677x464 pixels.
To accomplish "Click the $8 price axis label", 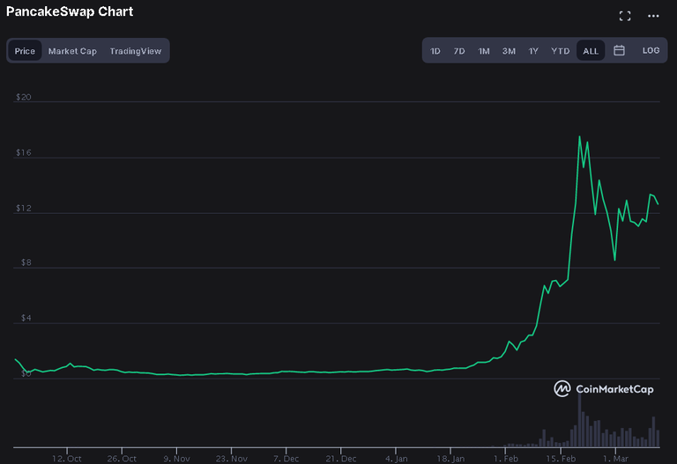I will point(26,262).
